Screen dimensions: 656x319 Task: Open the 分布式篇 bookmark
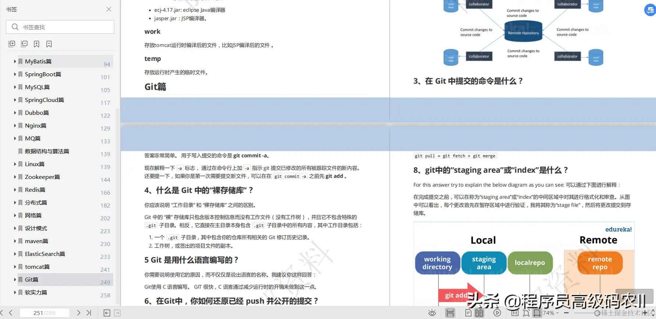[x=36, y=202]
